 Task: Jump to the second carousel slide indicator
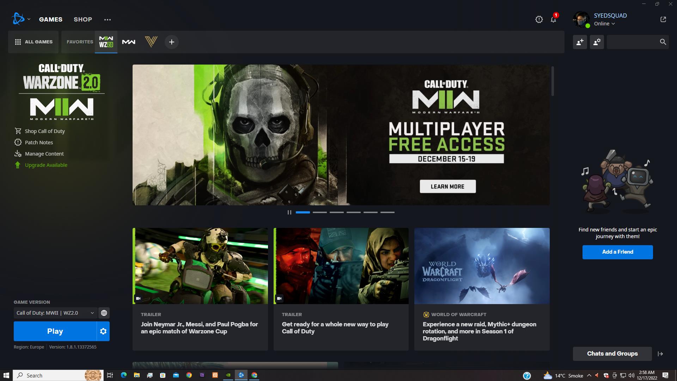click(x=319, y=212)
